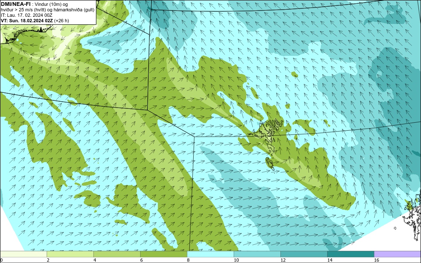Click the 8–10 m/s pale cyan legend swatch

210,254
